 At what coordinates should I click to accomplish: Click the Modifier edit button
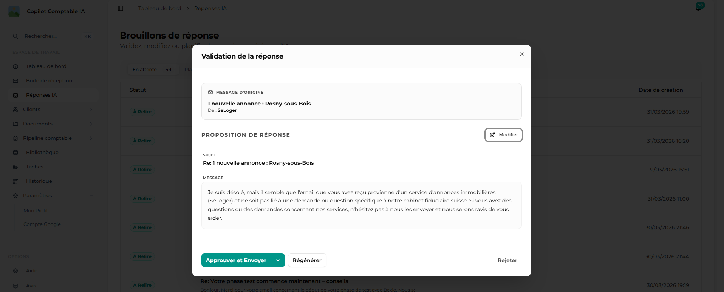coord(504,135)
